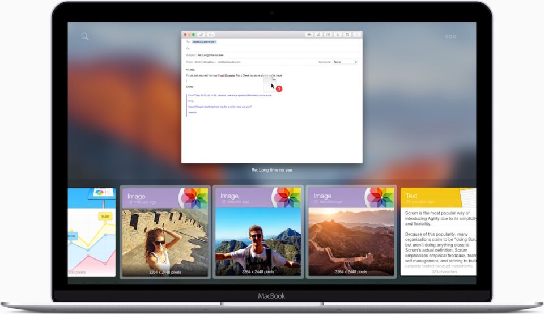Click the pixel size label under the man's photo
The width and height of the screenshot is (544, 314).
258,272
